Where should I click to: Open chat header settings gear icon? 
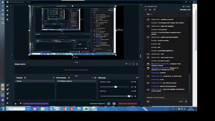point(155,10)
